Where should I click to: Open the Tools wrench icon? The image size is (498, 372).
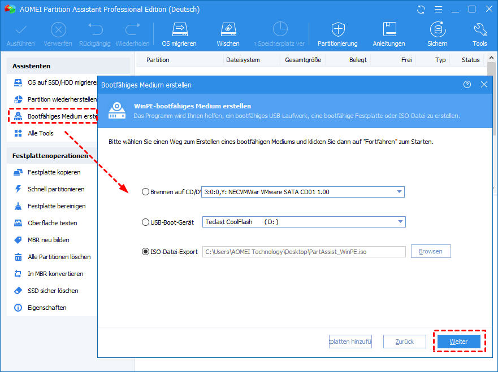coord(480,29)
